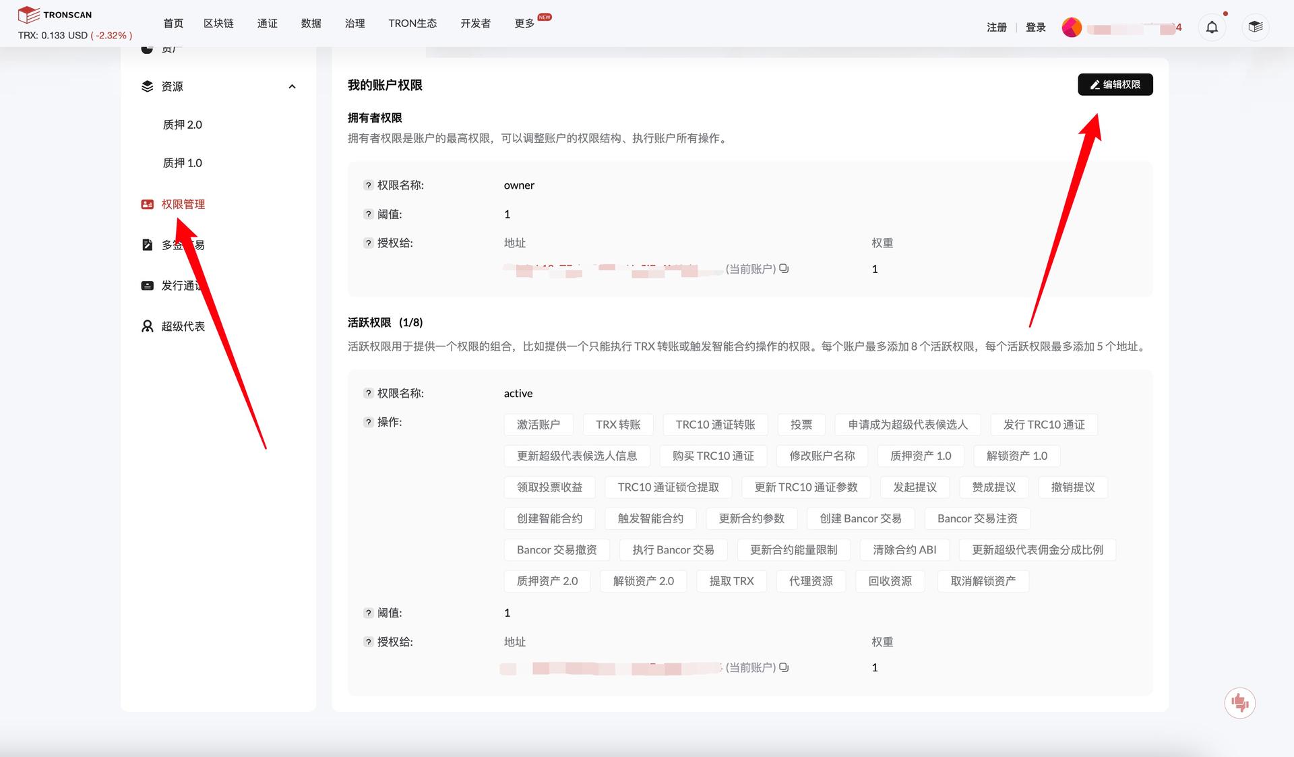Open the 开发者 menu

pyautogui.click(x=475, y=23)
